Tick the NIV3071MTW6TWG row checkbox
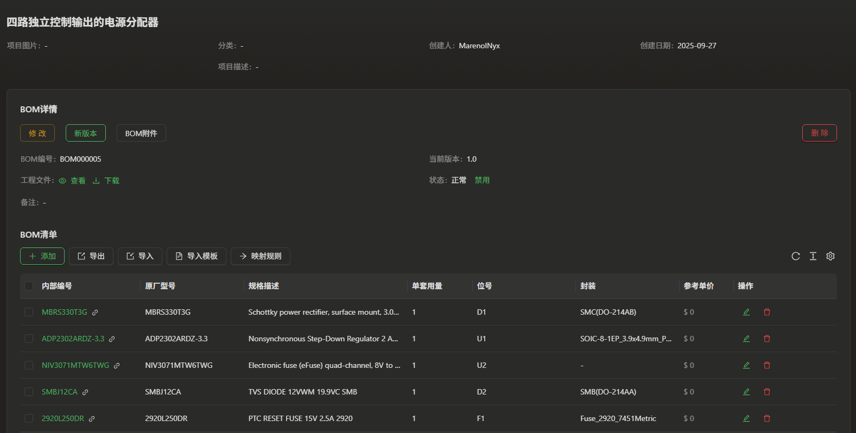This screenshot has height=433, width=856. 29,365
